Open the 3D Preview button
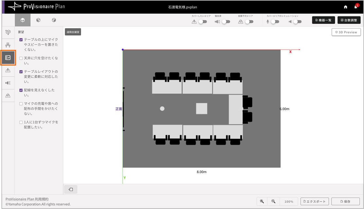This screenshot has width=364, height=209. 346,32
